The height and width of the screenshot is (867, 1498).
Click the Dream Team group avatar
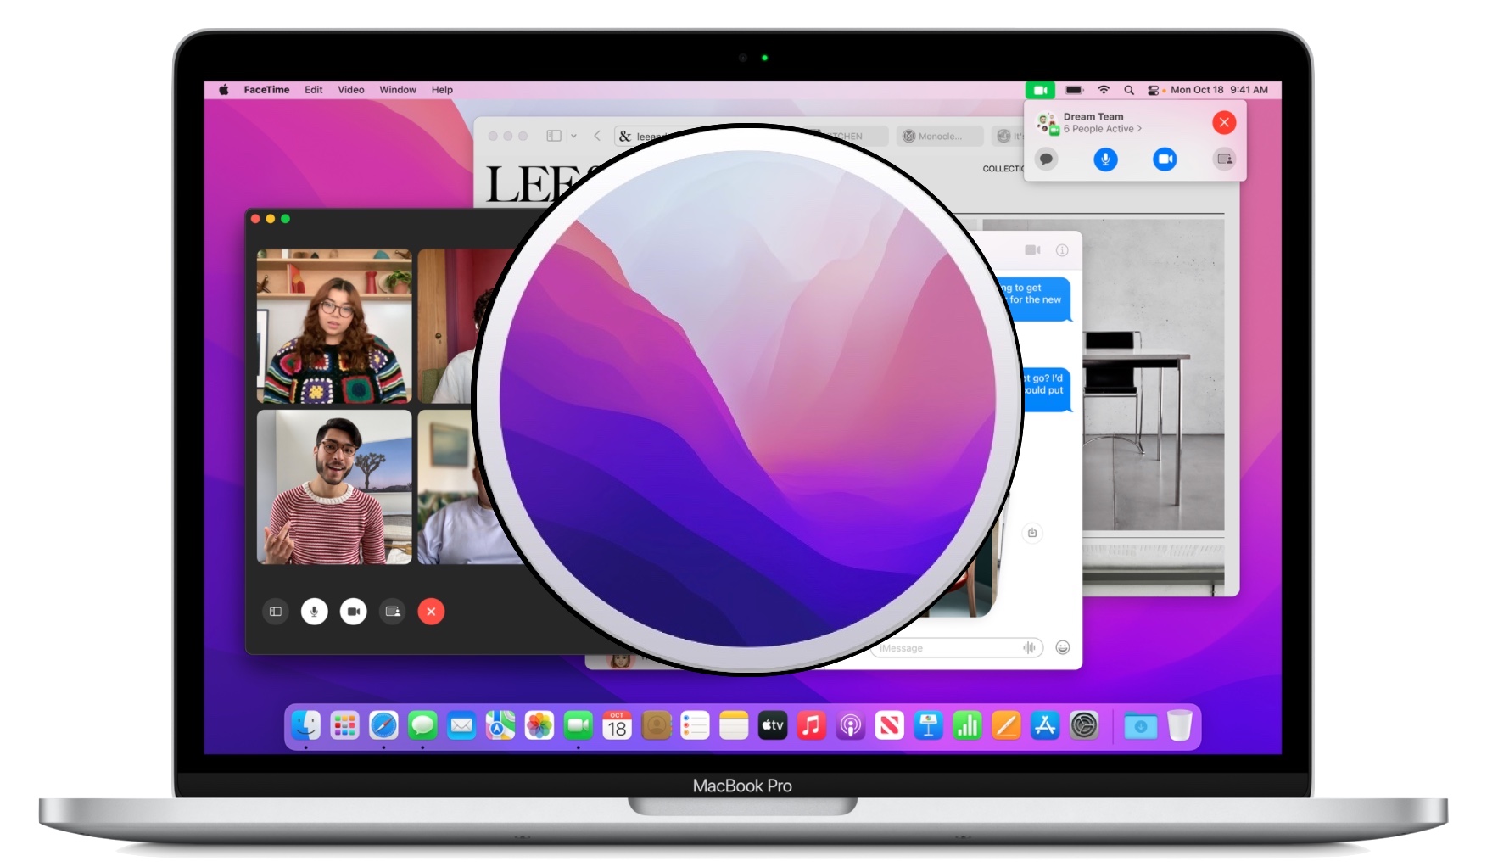[1048, 123]
